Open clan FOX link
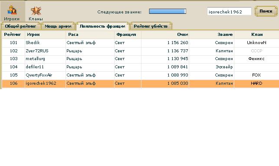 click(x=256, y=75)
